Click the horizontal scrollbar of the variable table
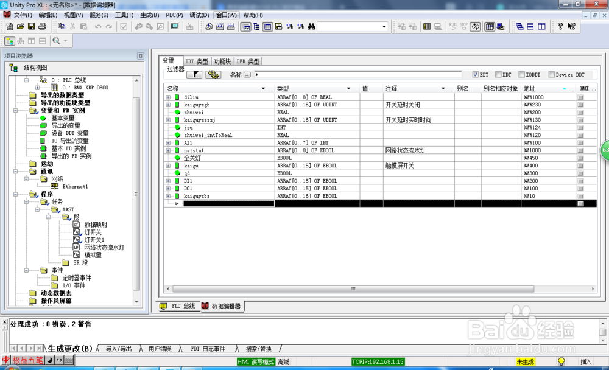609x370 pixels. (x=353, y=289)
